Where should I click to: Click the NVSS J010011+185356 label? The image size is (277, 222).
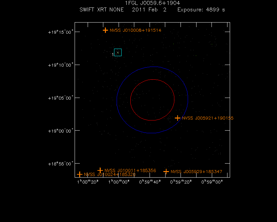(x=130, y=170)
